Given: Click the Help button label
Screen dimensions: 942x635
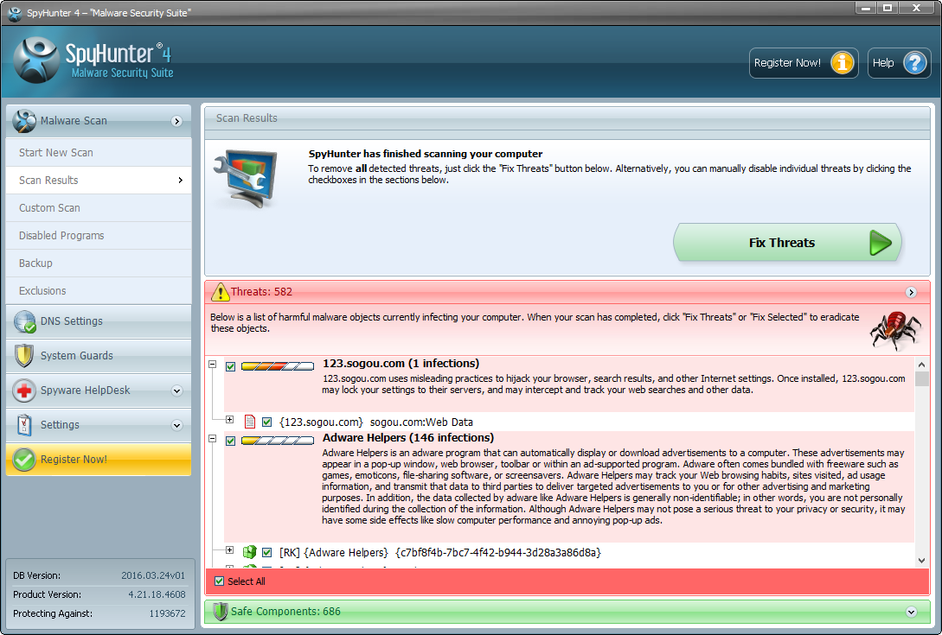Looking at the screenshot, I should click(883, 62).
